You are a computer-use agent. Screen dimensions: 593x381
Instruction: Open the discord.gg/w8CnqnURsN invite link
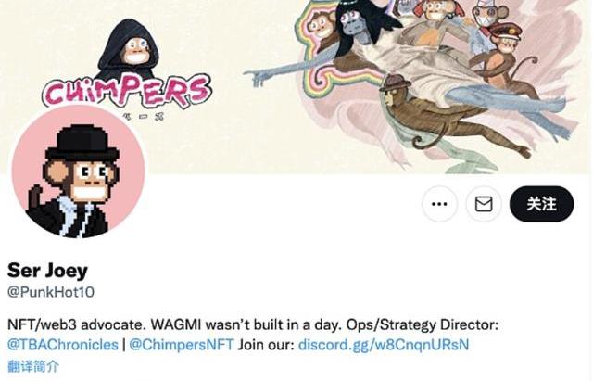[x=384, y=345]
